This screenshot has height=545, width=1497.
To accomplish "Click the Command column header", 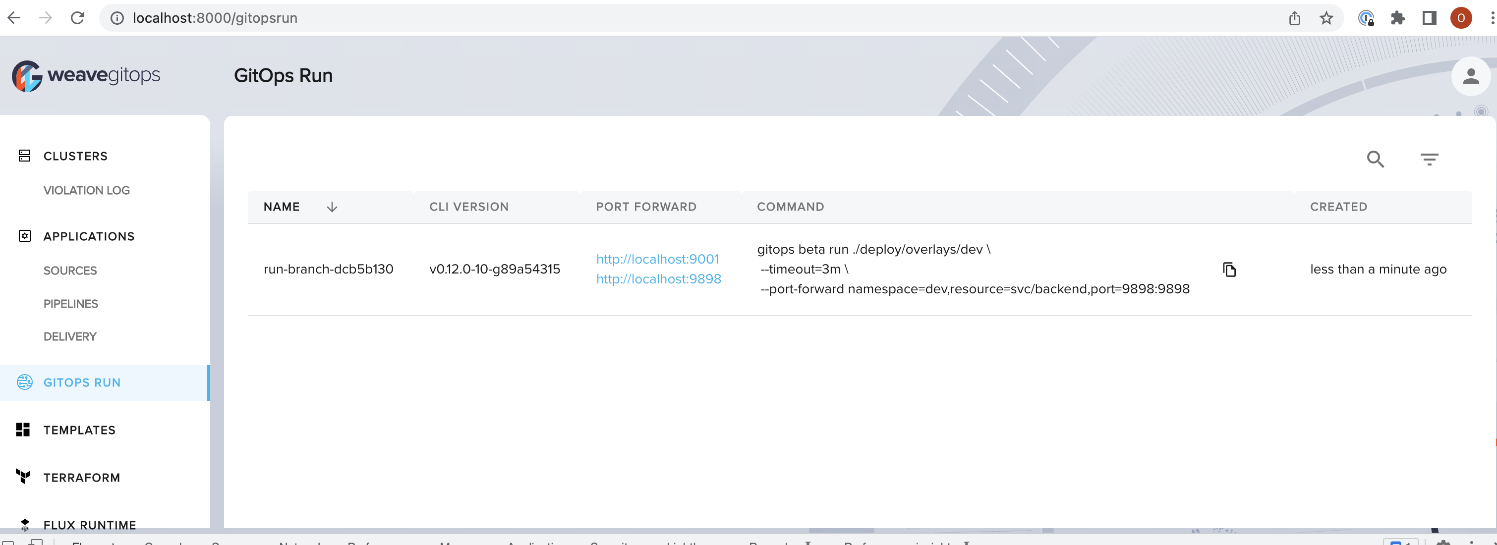I will coord(790,207).
